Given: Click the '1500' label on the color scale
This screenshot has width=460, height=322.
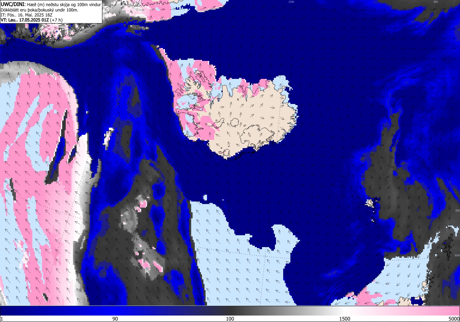Looking at the screenshot, I should coord(345,319).
